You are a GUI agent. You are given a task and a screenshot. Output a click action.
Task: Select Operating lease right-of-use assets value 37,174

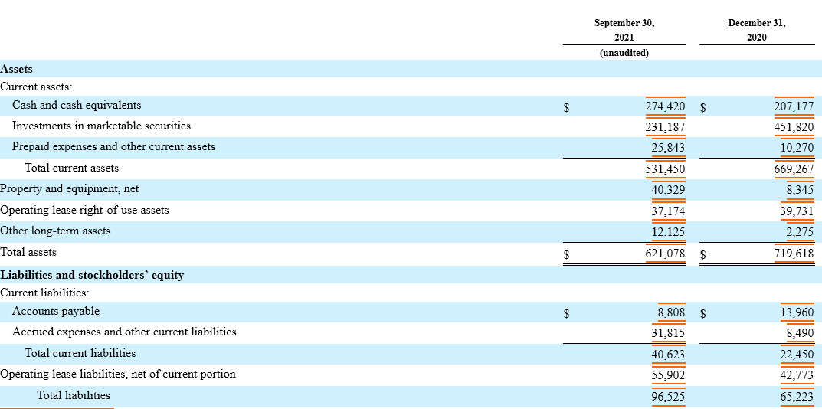click(668, 211)
